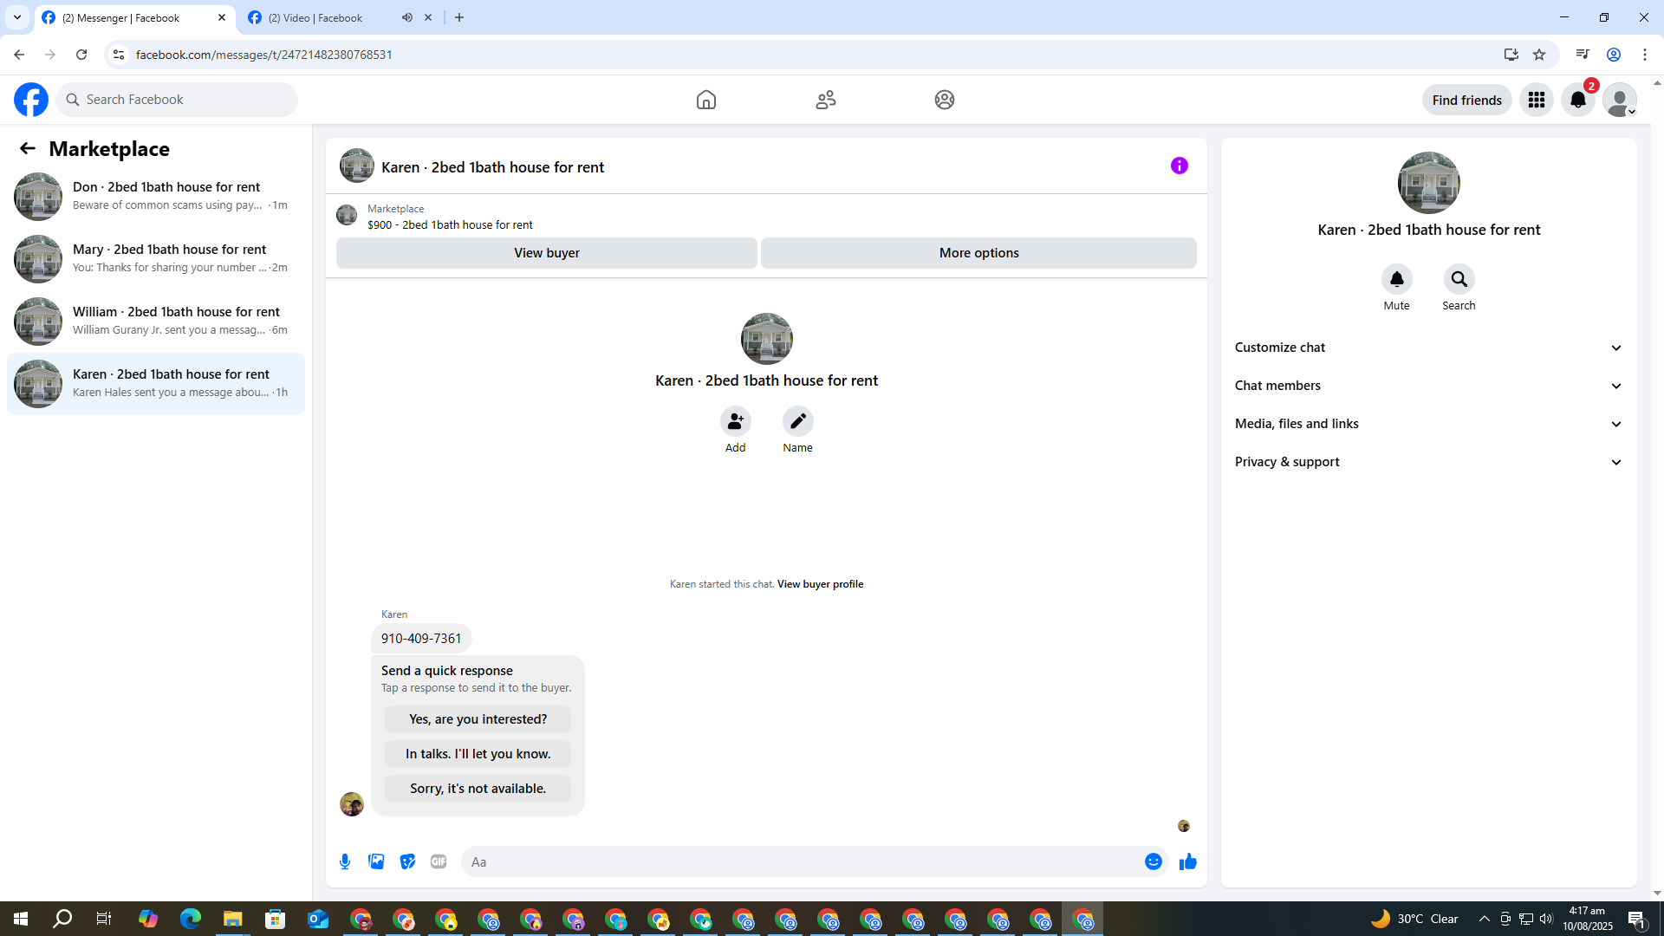1664x936 pixels.
Task: Bookmark this page with star icon
Action: [x=1539, y=55]
